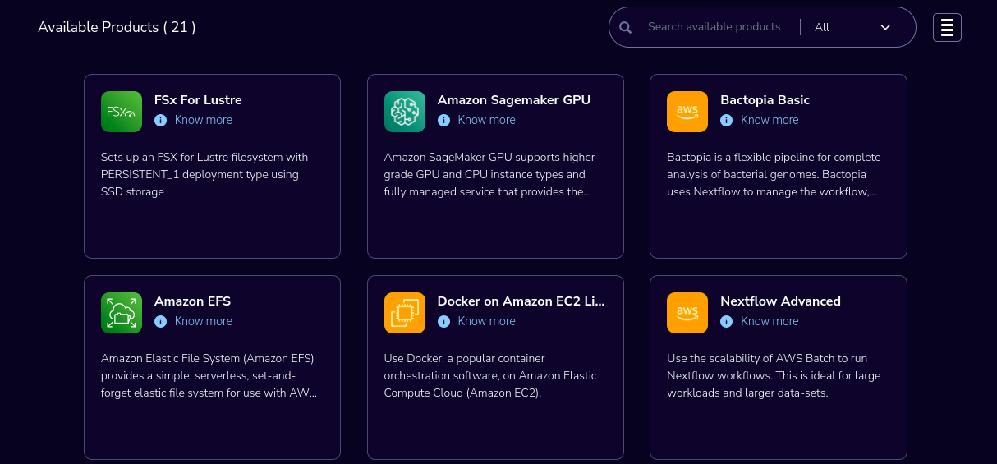Open Know more for Bactopia Basic

tap(770, 120)
